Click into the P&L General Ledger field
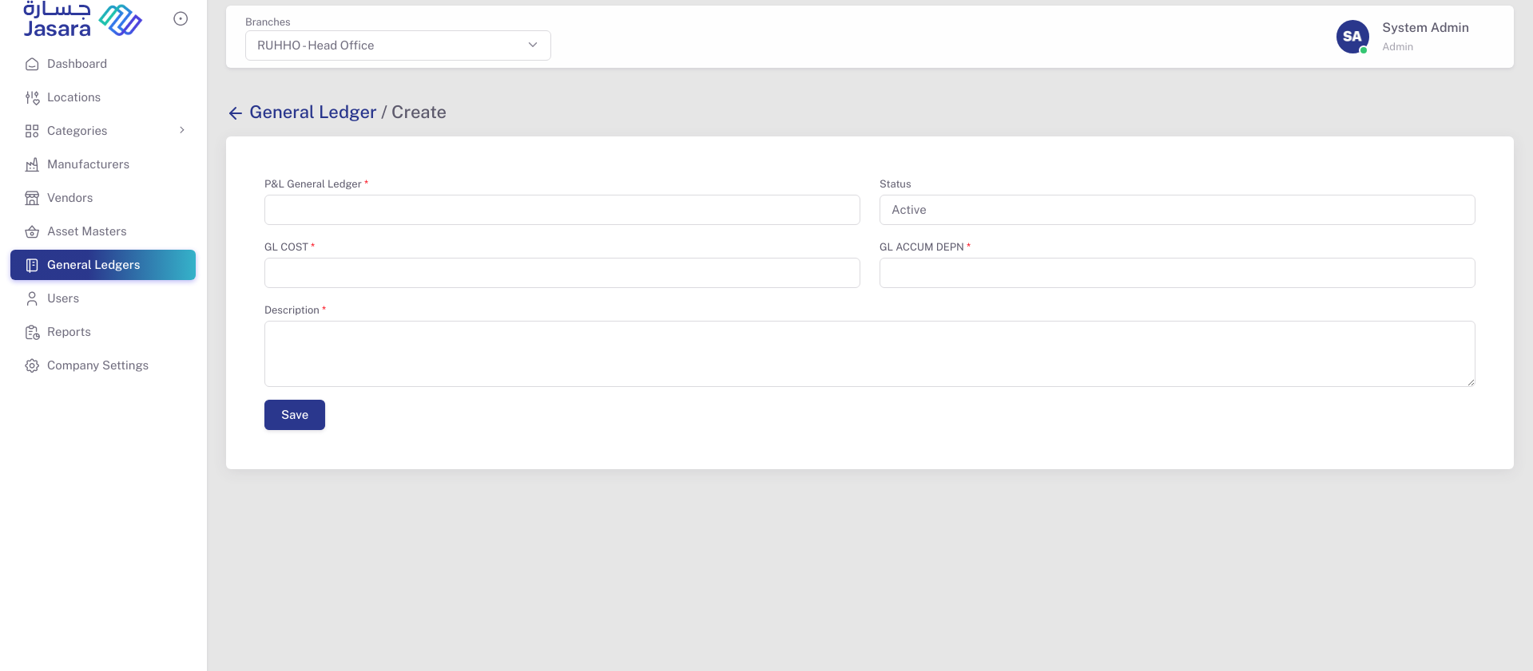 point(562,210)
